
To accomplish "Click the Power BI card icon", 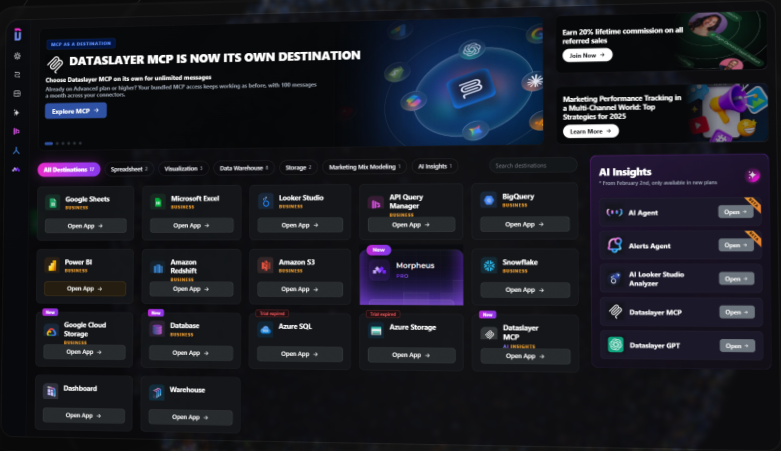I will 51,265.
